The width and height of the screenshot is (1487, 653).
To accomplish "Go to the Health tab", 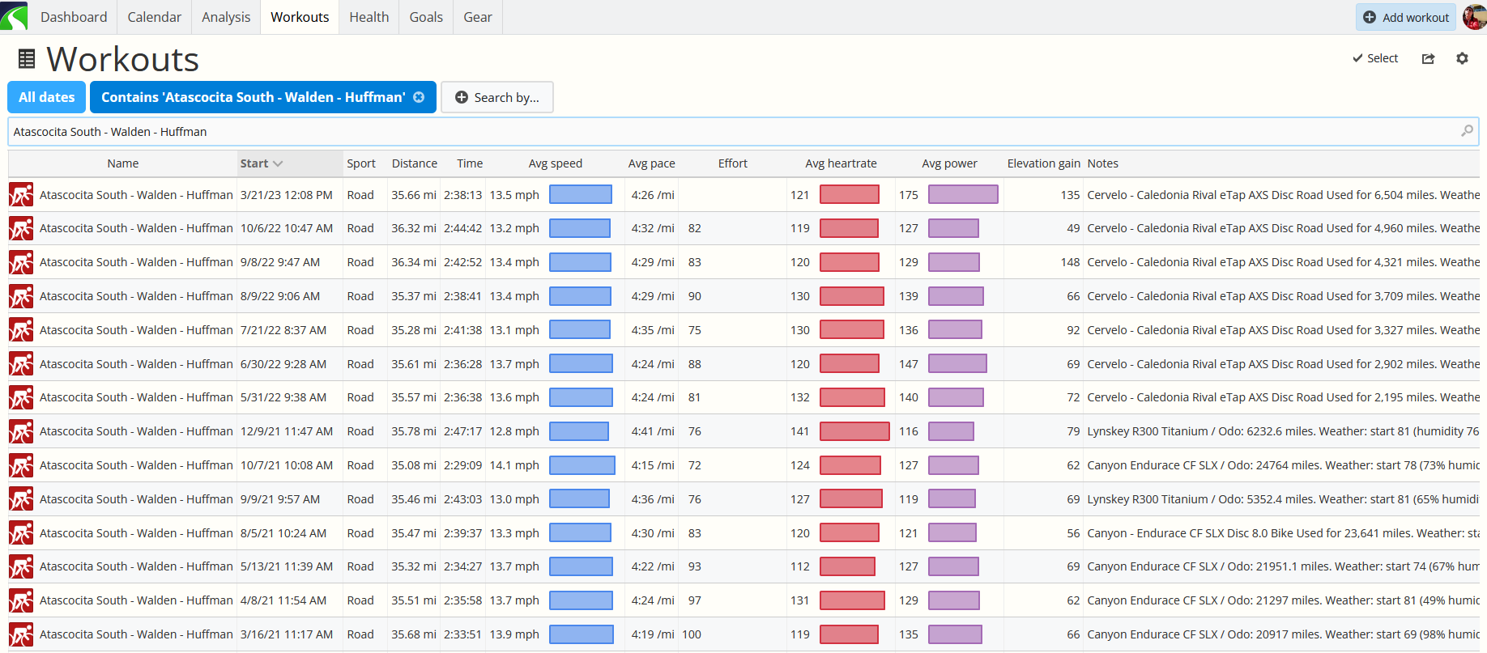I will (x=369, y=17).
